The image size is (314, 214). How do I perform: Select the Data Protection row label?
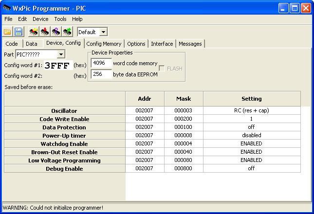64,127
